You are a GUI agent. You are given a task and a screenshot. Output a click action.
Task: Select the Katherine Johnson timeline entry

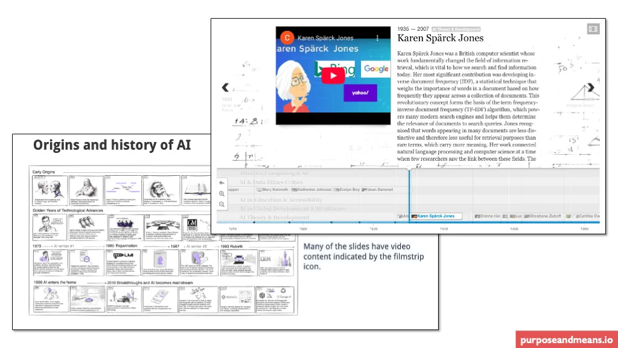click(x=311, y=190)
